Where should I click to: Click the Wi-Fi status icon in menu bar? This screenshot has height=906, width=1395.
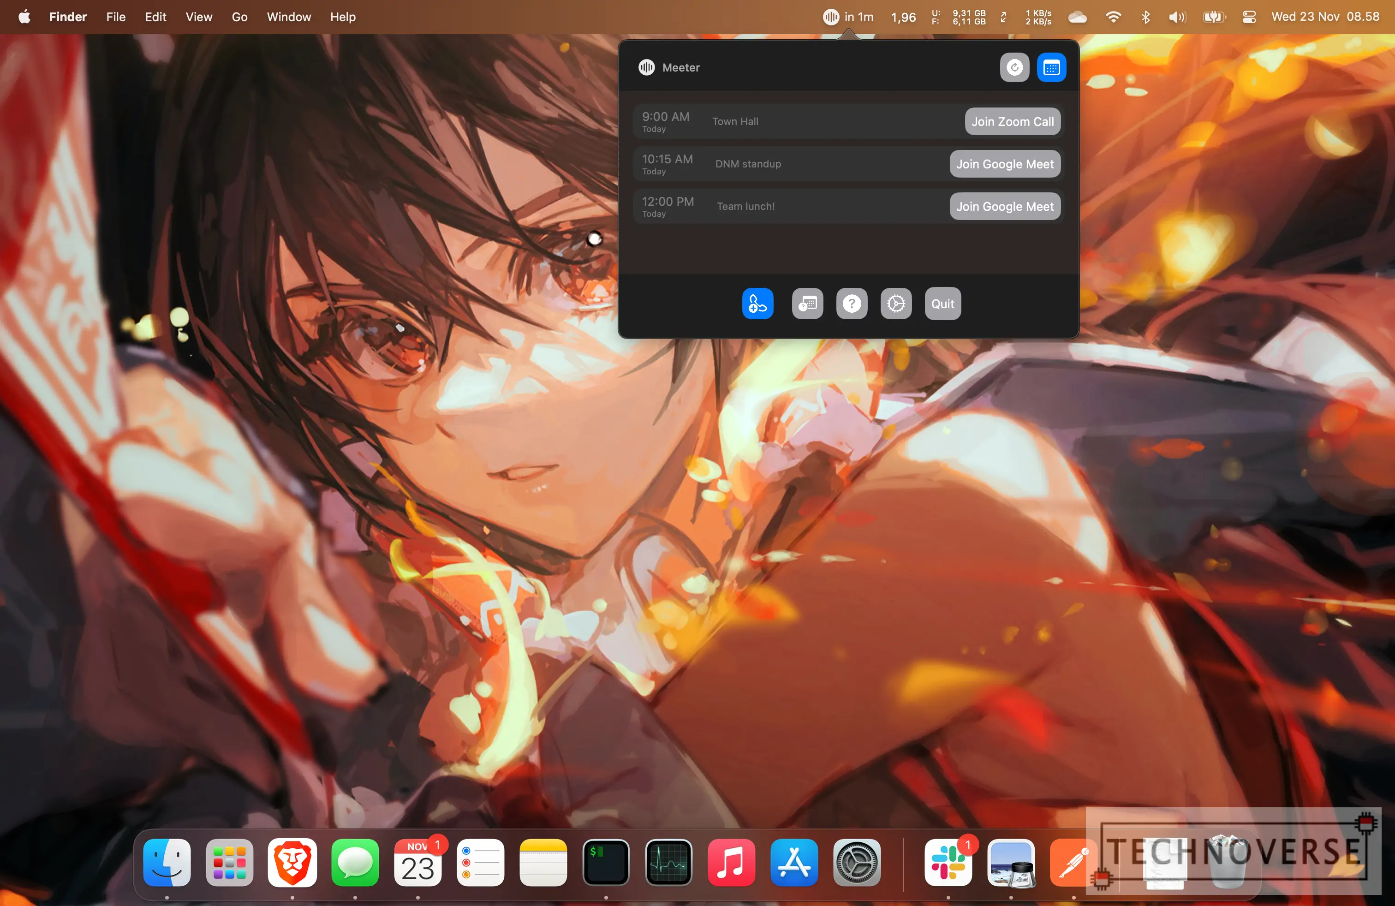1111,17
